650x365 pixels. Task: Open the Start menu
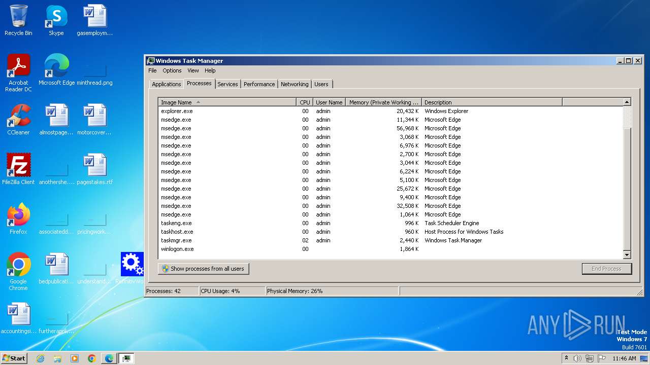(x=14, y=358)
